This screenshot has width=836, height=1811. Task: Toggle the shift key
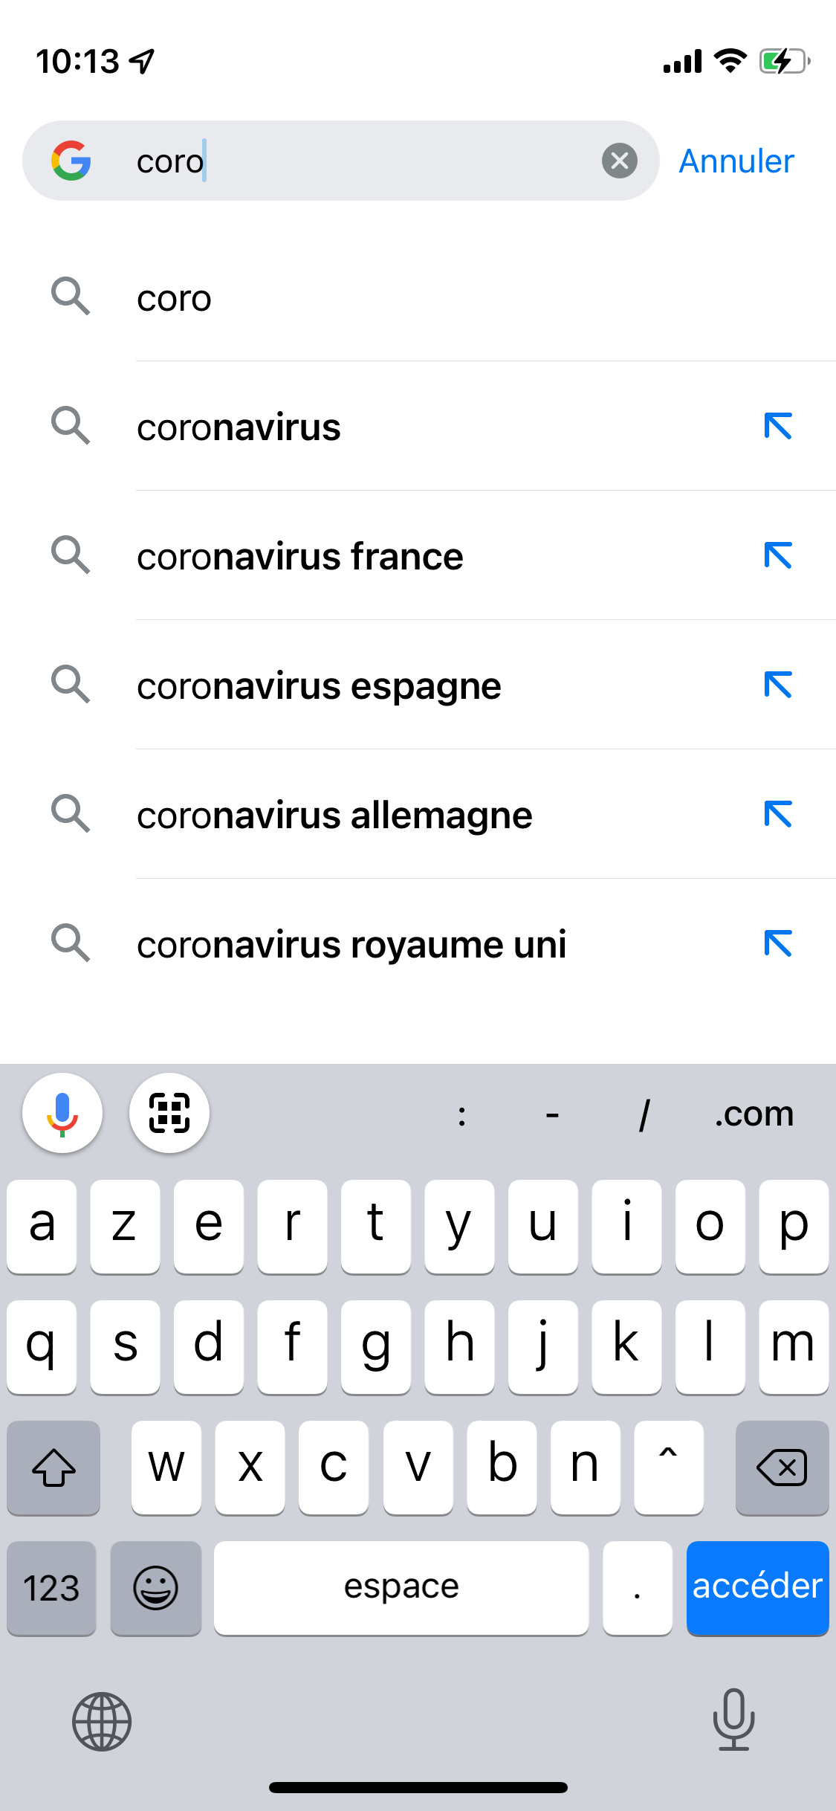point(54,1468)
